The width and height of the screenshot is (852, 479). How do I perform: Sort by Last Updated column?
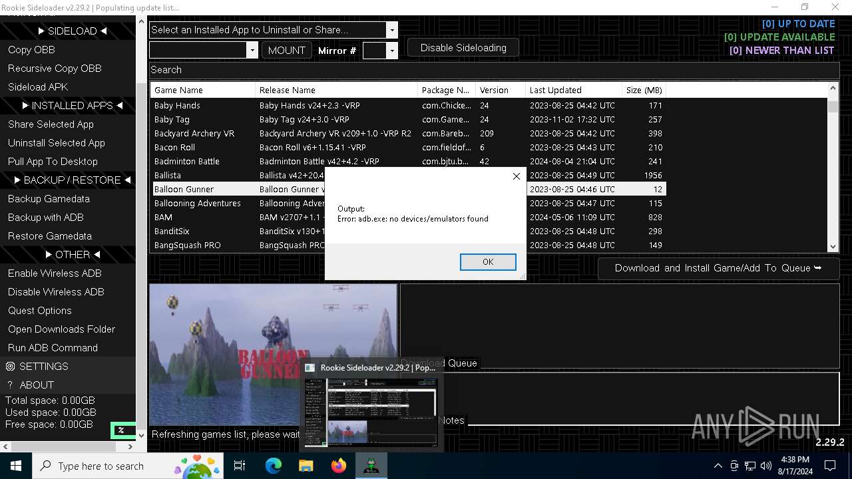pos(574,90)
